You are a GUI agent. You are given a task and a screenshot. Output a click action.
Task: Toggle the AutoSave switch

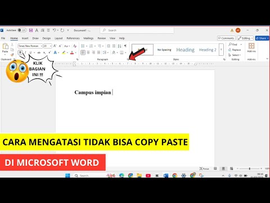point(22,30)
